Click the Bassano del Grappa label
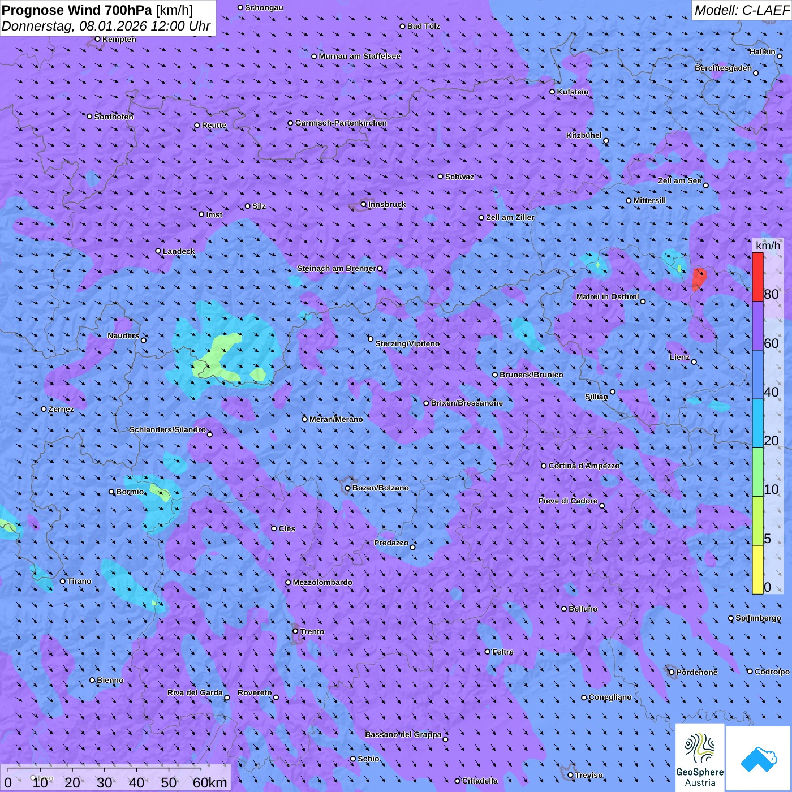 [x=403, y=734]
